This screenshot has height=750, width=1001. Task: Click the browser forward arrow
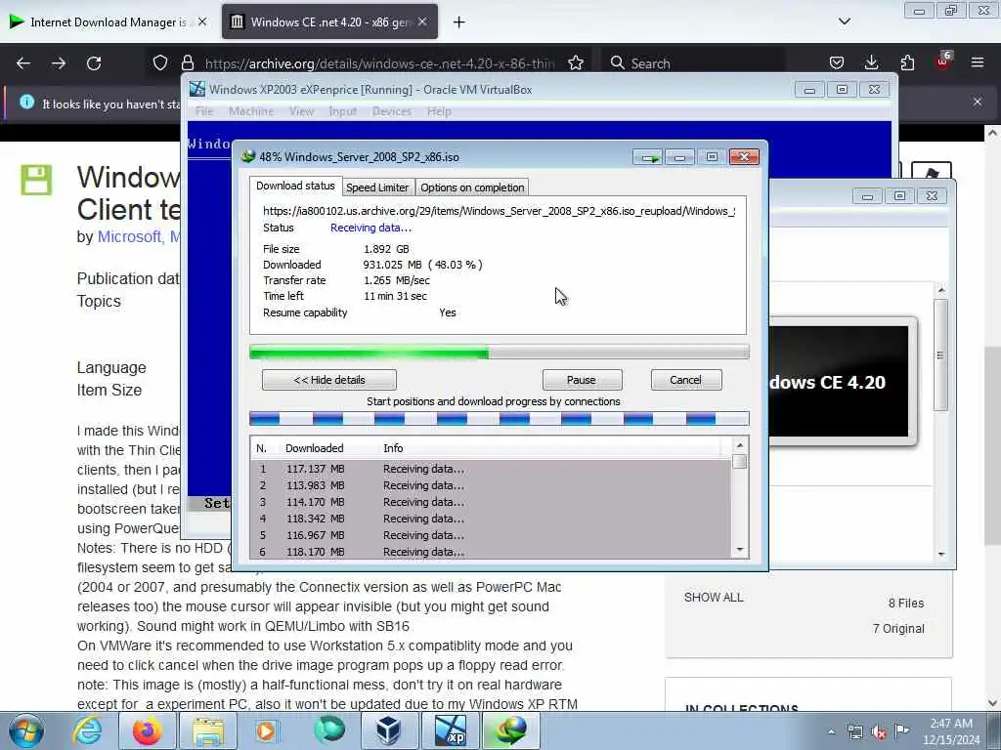[x=59, y=63]
